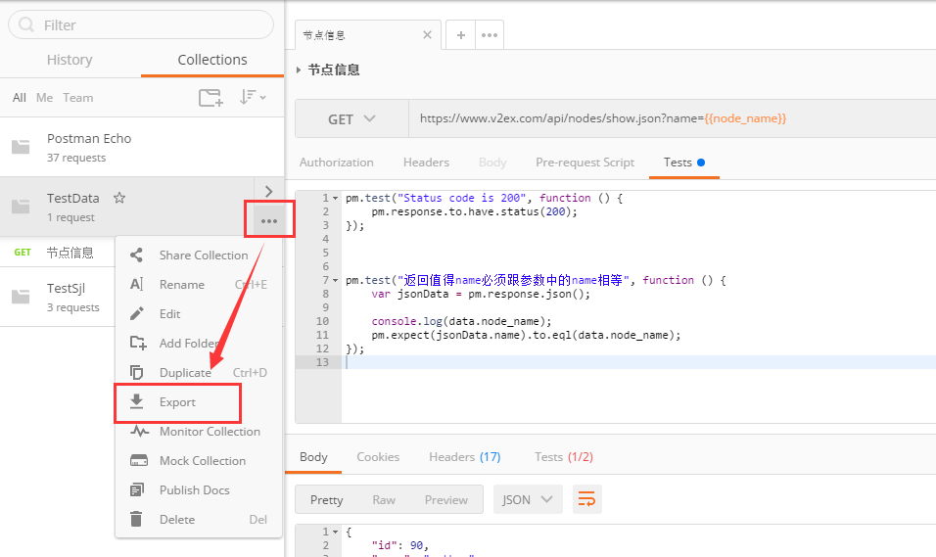Switch to the History tab
The image size is (936, 557).
[x=70, y=60]
